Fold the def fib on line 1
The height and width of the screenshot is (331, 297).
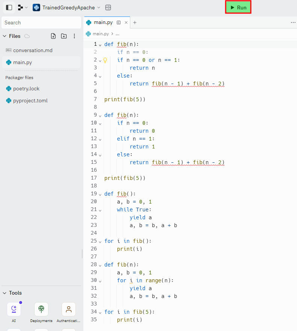point(100,45)
